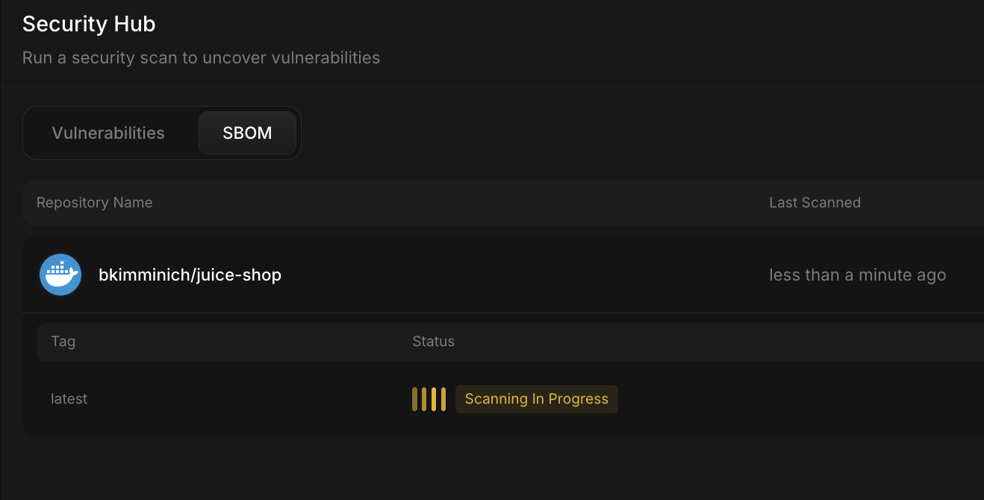
Task: Click the animated yellow scanning indicator bars
Action: coord(429,399)
